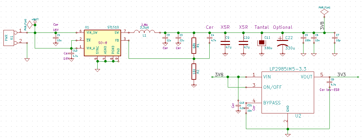Click the ground symbol below resistor R2
The image size is (362, 140).
[x=194, y=85]
